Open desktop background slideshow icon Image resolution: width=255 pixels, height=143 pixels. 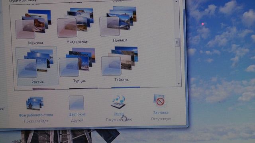[x=35, y=104]
